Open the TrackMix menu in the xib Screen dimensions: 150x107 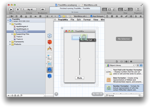[63, 20]
